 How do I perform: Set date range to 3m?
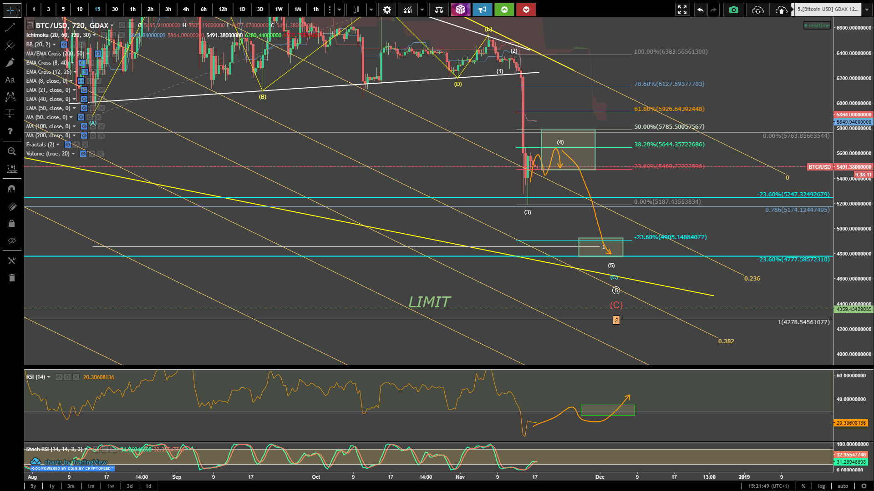coord(71,486)
